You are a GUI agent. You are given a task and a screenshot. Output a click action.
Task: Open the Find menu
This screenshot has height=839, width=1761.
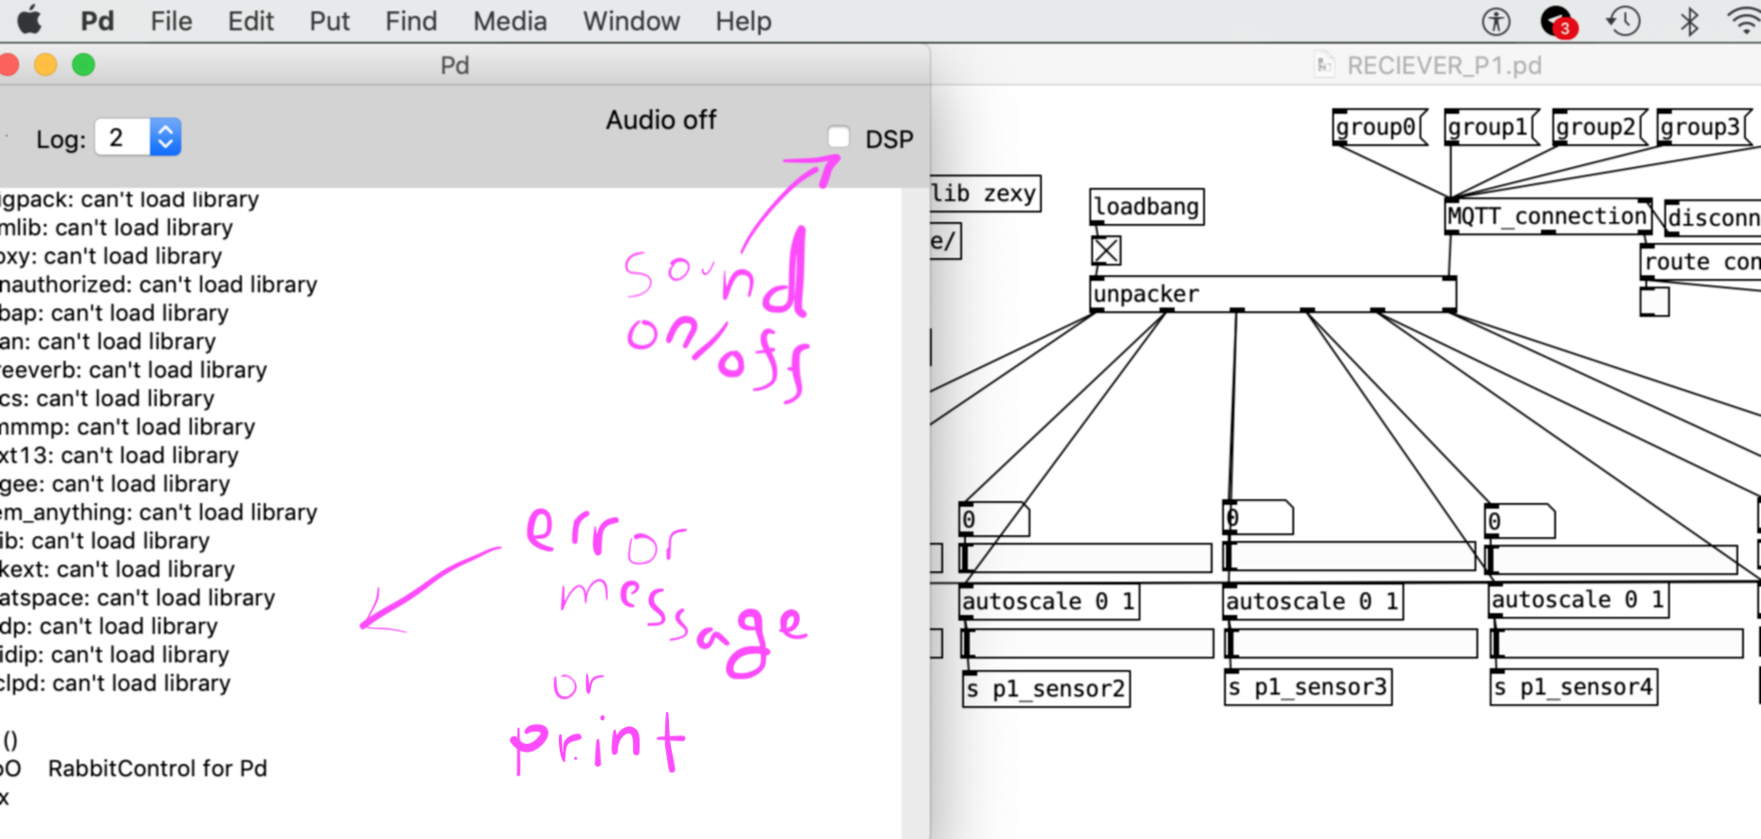(x=411, y=21)
